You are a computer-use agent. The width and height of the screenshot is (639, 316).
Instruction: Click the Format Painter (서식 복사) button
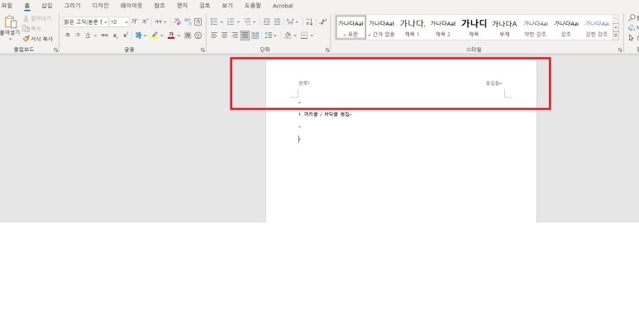tap(37, 39)
